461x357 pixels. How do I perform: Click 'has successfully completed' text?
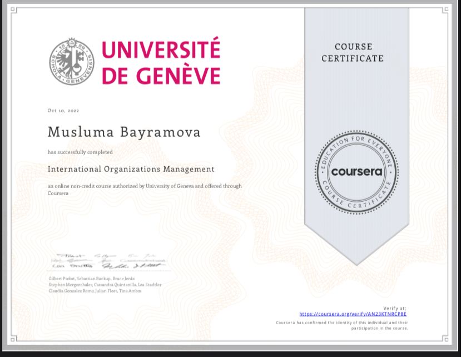click(x=80, y=152)
